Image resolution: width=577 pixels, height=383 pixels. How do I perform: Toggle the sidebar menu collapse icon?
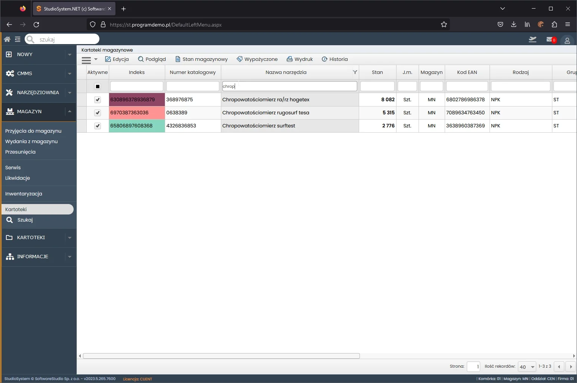pyautogui.click(x=18, y=39)
